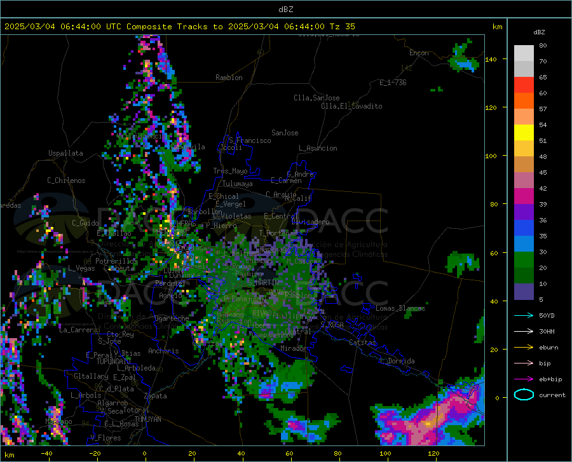Click the pink bip arrow icon
Screen dimensions: 572x462
[524, 363]
